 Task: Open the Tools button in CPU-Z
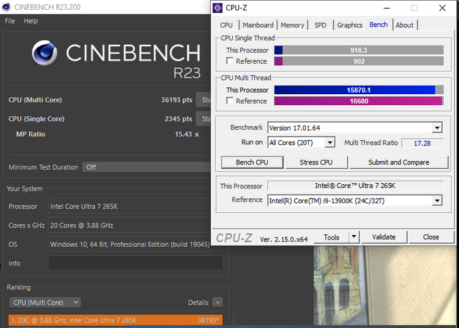pos(332,237)
